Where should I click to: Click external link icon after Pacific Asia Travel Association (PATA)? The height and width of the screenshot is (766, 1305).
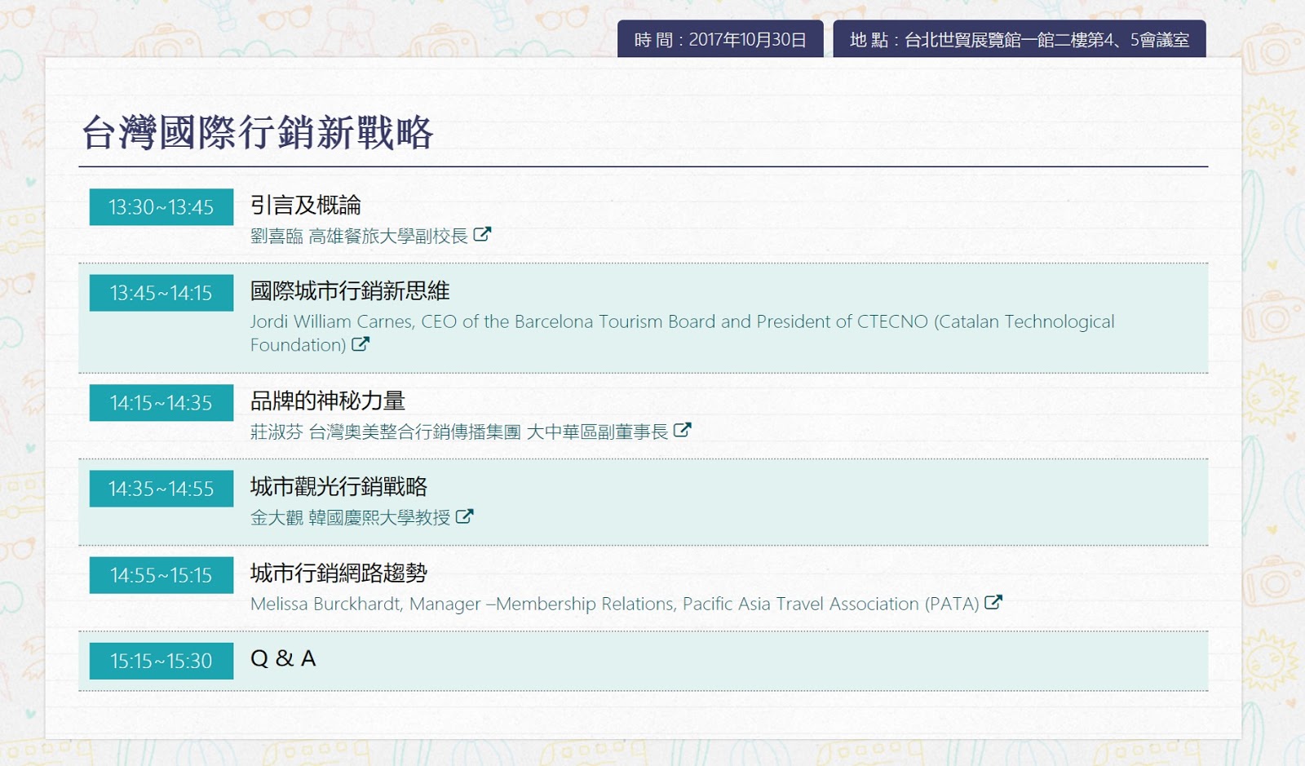(993, 603)
